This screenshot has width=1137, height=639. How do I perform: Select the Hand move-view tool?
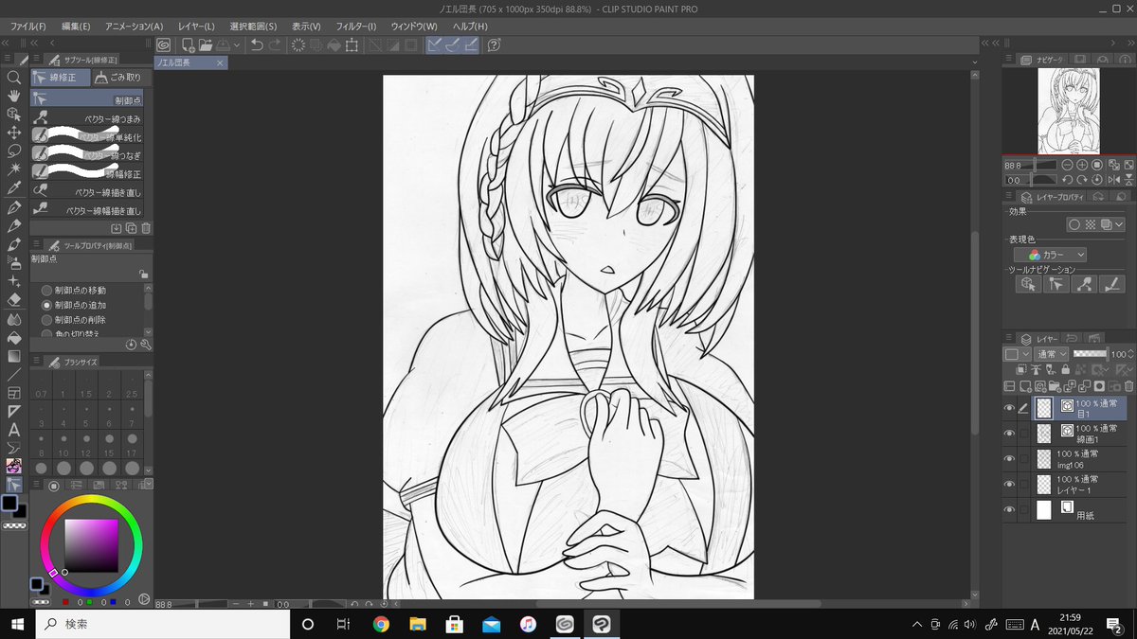click(14, 96)
